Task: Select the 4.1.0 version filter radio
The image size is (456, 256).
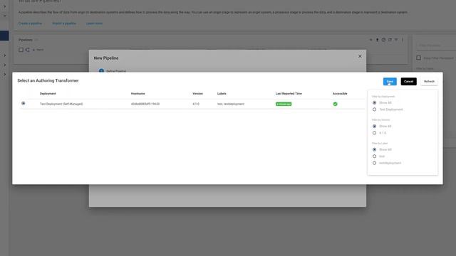Action: 374,133
